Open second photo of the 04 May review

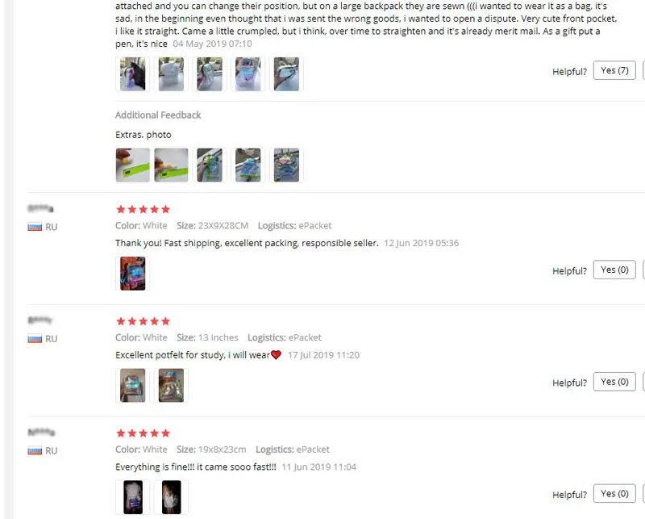(x=171, y=74)
